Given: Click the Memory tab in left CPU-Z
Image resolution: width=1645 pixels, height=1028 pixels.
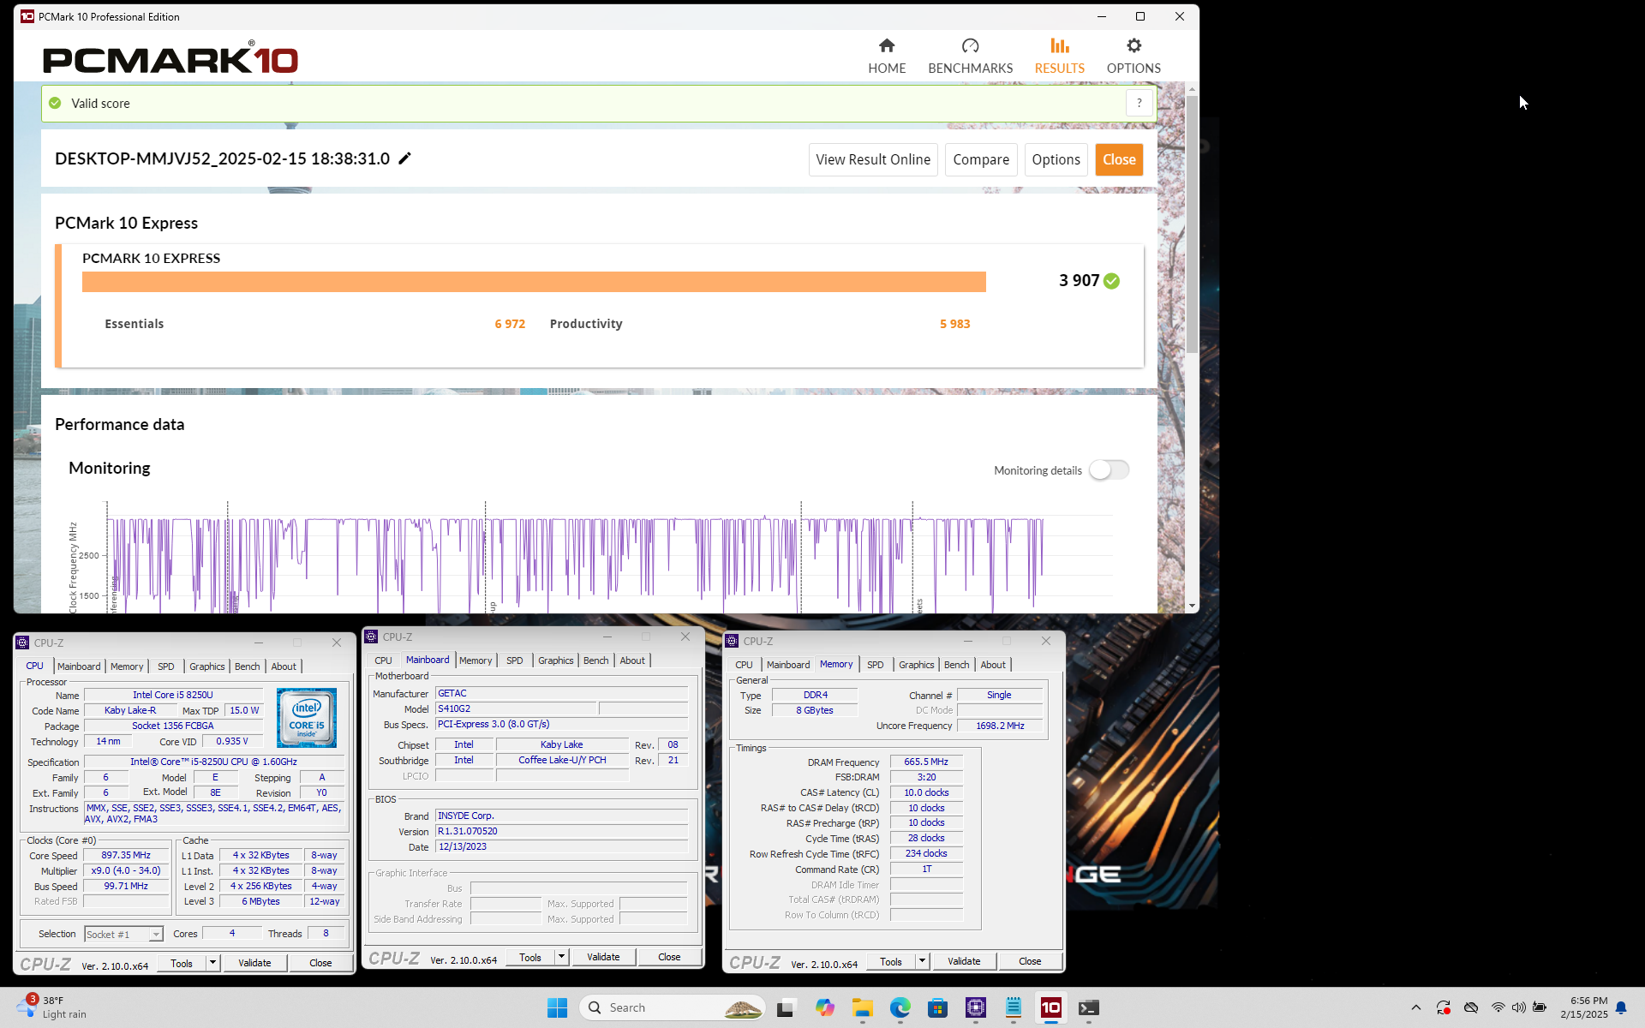Looking at the screenshot, I should [127, 666].
